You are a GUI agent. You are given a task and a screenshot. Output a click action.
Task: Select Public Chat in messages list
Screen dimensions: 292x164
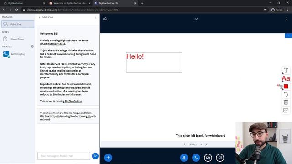click(x=18, y=24)
